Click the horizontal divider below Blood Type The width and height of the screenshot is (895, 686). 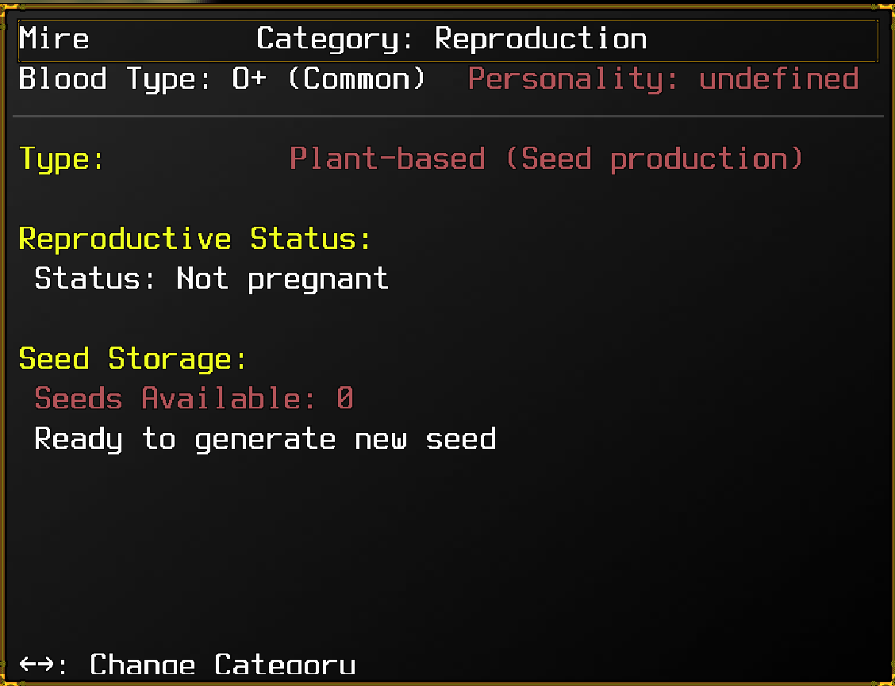pyautogui.click(x=447, y=117)
